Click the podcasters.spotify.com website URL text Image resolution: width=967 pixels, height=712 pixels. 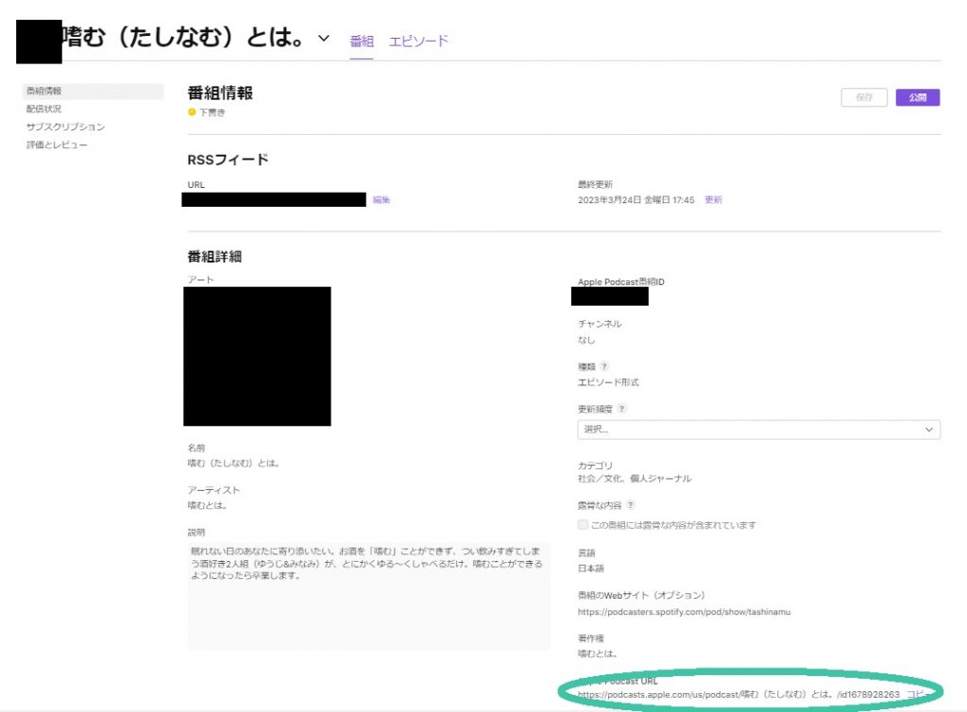tap(684, 612)
